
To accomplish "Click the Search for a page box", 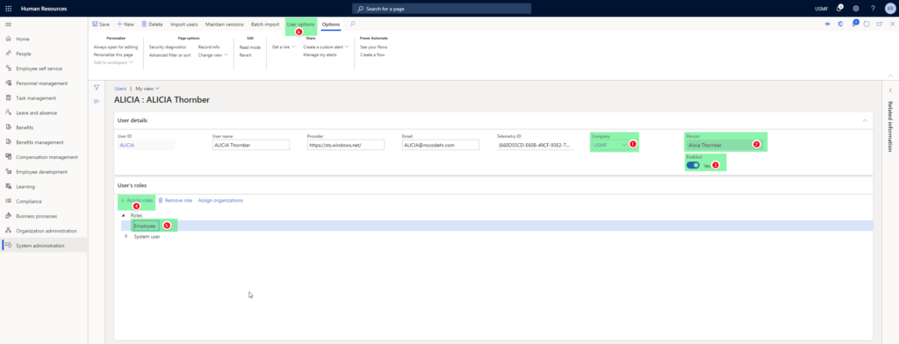I will click(442, 9).
